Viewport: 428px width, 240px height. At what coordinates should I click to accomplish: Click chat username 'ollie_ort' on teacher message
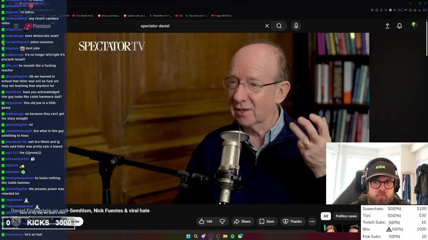click(11, 66)
